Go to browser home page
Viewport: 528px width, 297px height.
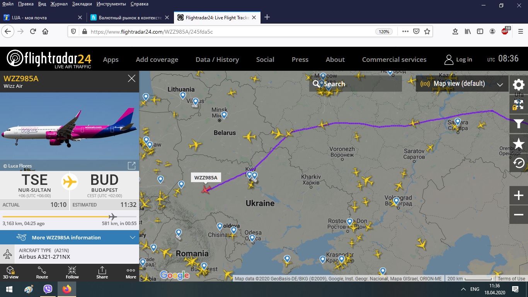pyautogui.click(x=45, y=31)
